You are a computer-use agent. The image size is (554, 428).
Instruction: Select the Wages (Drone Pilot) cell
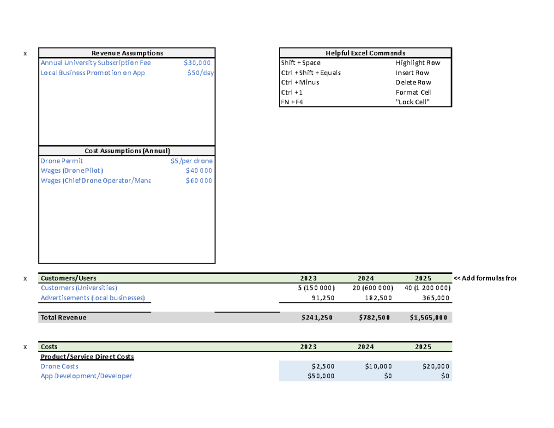[72, 170]
